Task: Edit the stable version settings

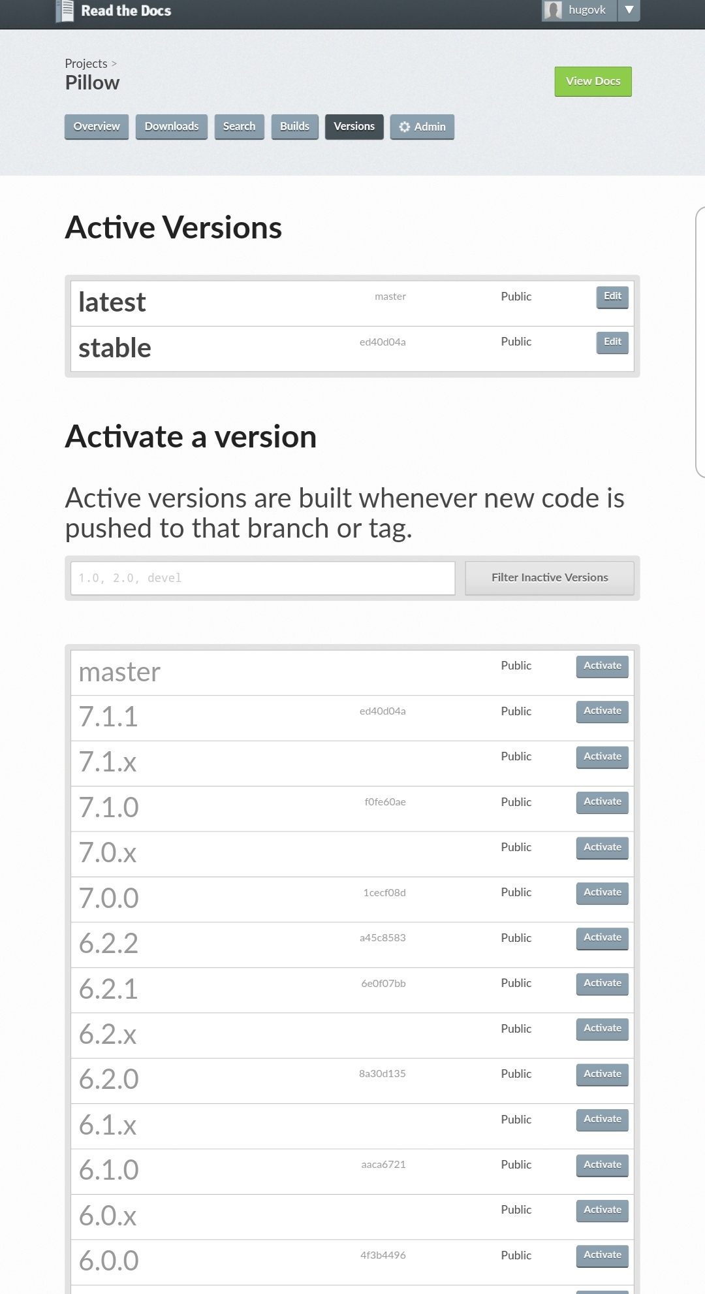Action: coord(611,342)
